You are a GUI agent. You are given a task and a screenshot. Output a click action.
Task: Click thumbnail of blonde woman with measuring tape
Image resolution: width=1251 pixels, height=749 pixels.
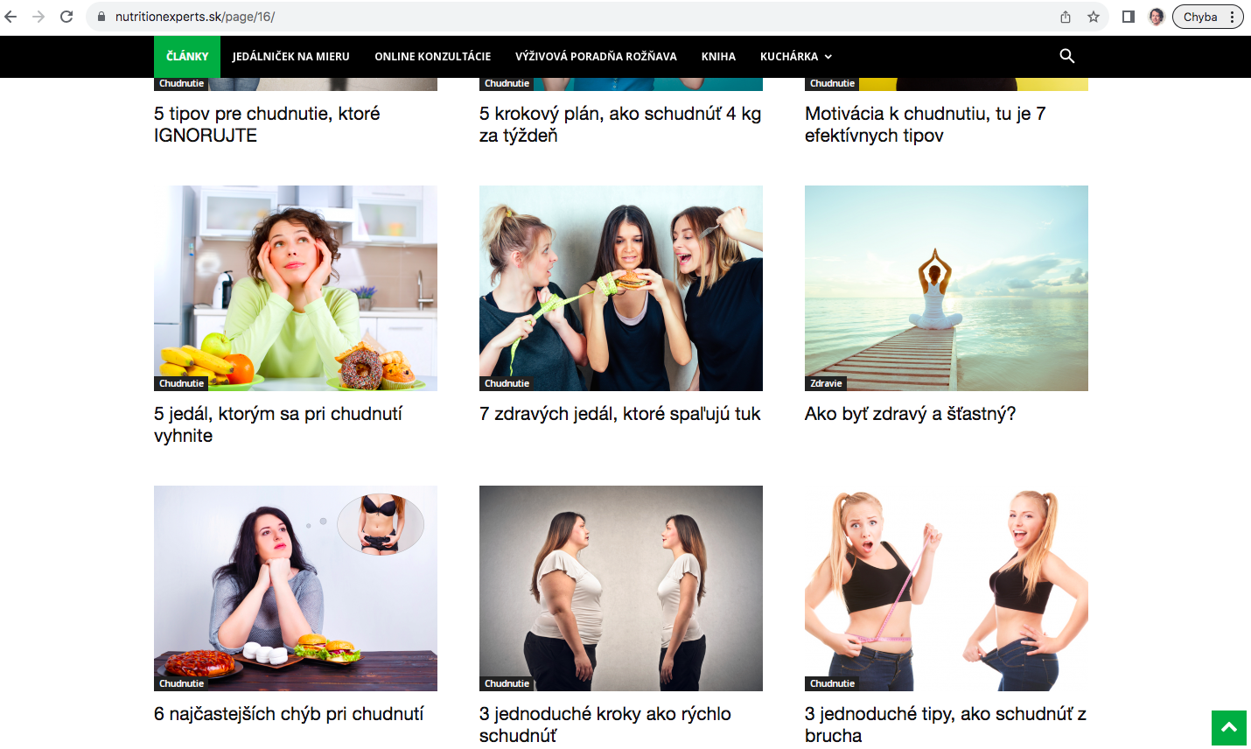pyautogui.click(x=947, y=588)
